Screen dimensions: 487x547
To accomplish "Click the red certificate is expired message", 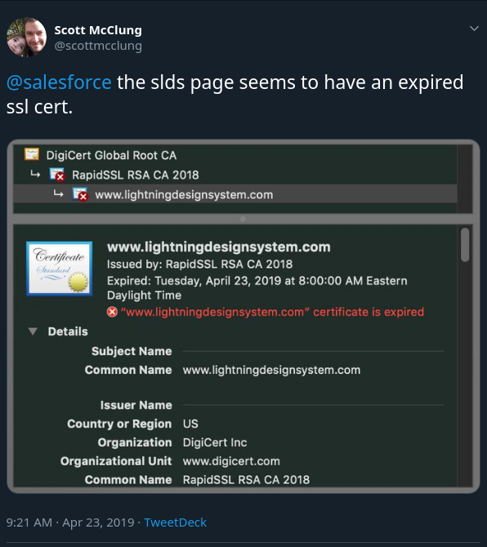I will (x=272, y=312).
